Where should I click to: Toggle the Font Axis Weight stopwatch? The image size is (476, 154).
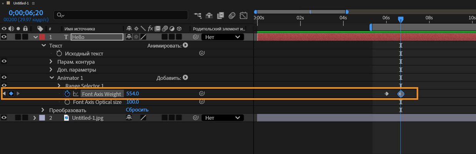(x=67, y=94)
